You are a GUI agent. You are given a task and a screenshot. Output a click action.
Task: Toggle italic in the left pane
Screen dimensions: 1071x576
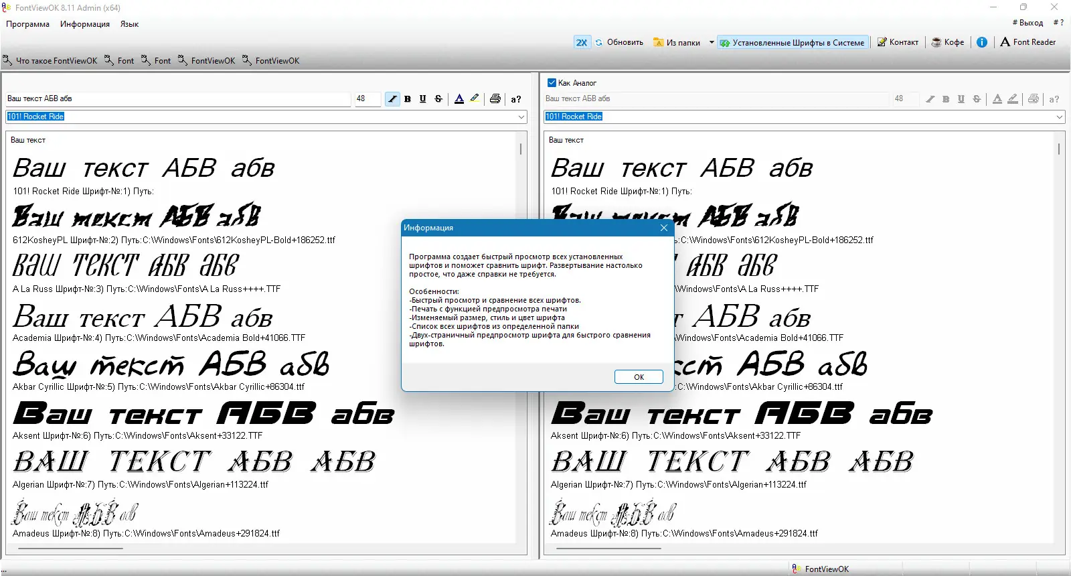[392, 99]
